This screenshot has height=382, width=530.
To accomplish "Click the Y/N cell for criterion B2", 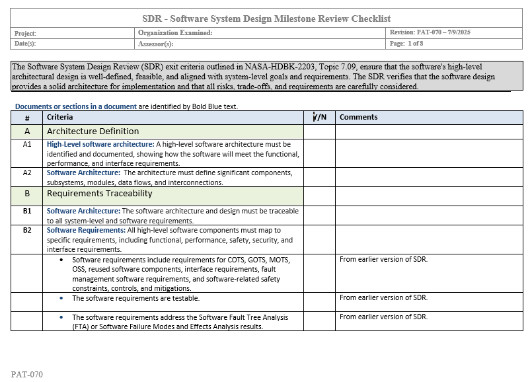I will pyautogui.click(x=319, y=239).
